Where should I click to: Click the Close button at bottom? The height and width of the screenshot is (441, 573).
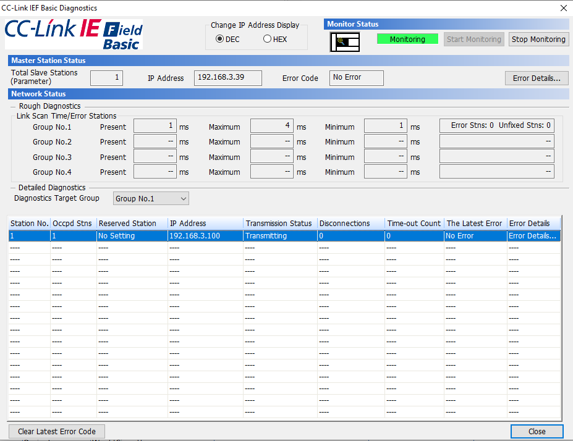pyautogui.click(x=537, y=431)
